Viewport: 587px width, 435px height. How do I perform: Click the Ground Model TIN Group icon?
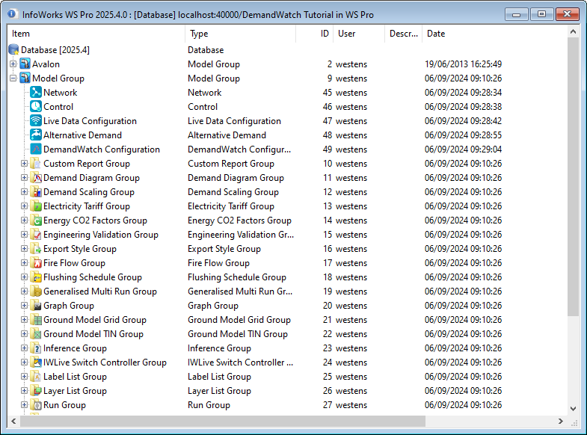coord(36,334)
